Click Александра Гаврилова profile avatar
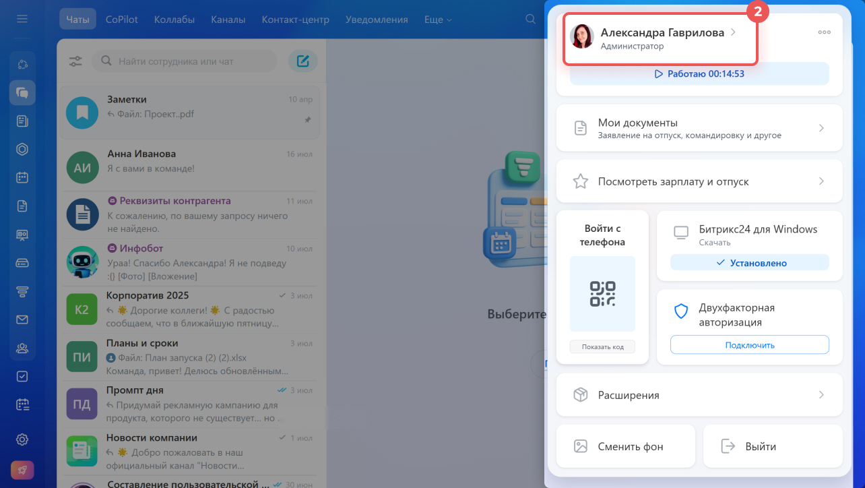 (x=581, y=36)
